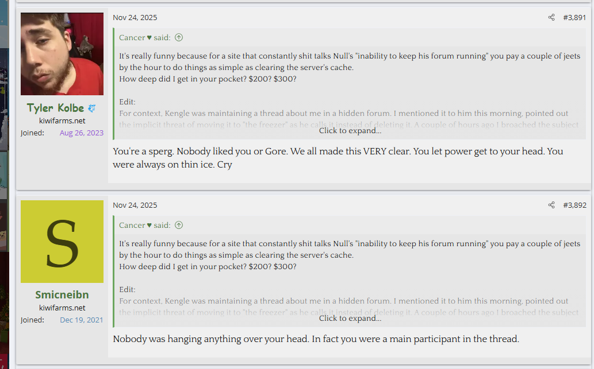Viewport: 594px width, 369px height.
Task: Open Smicneibn's user profile
Action: point(62,295)
